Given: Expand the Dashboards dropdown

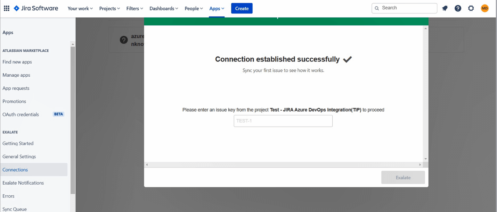Looking at the screenshot, I should pos(164,8).
